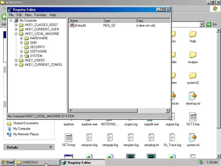
Task: Expand the SAM subkey
Action: pos(21,43)
